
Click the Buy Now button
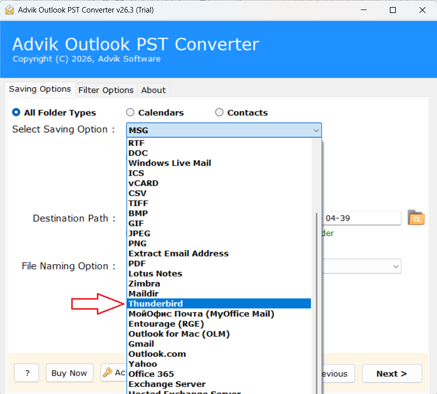coord(69,373)
